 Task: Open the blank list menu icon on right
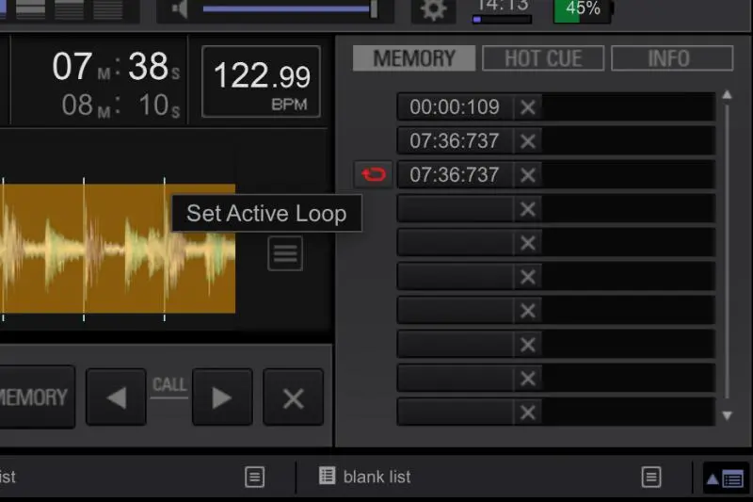coord(651,478)
